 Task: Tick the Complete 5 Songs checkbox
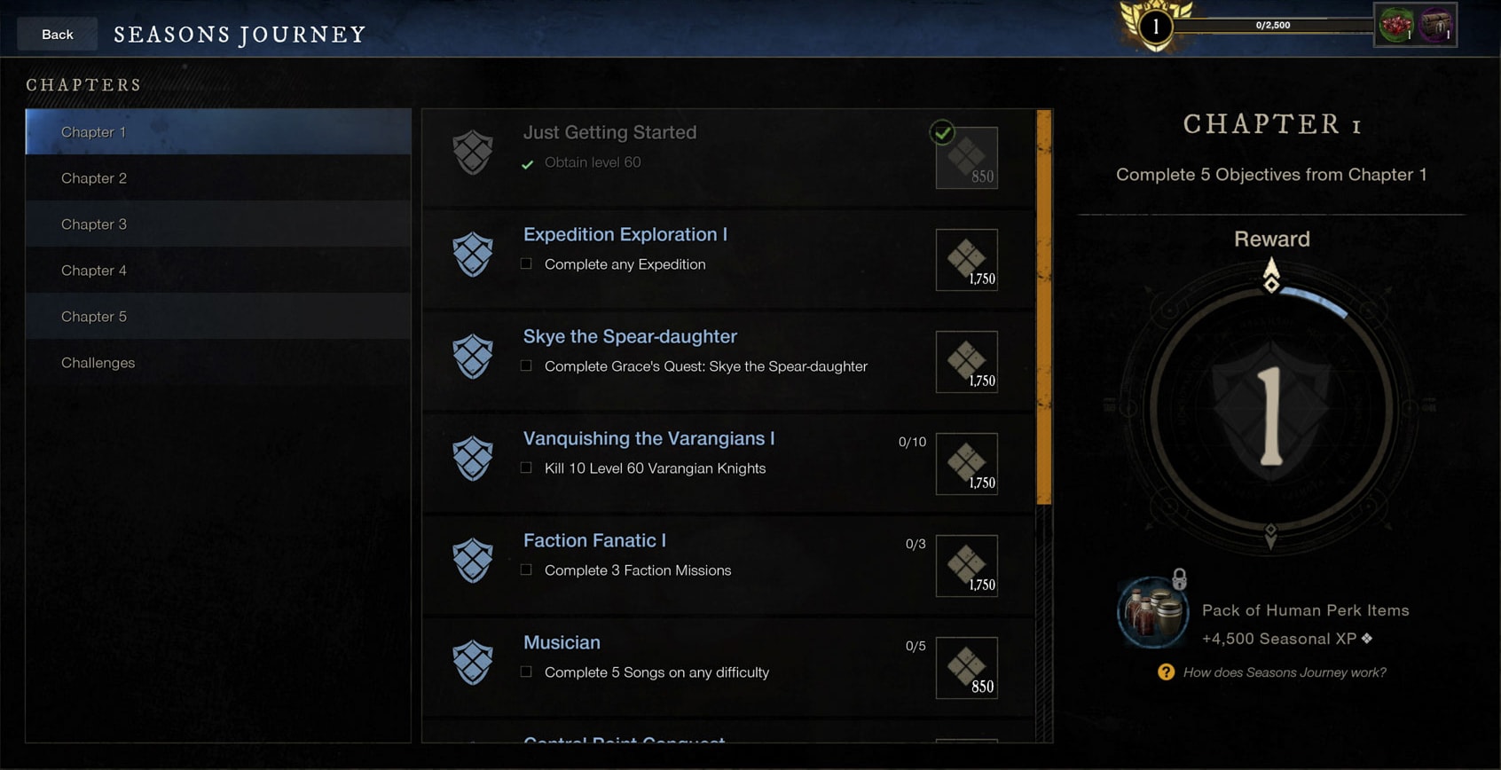(x=526, y=672)
